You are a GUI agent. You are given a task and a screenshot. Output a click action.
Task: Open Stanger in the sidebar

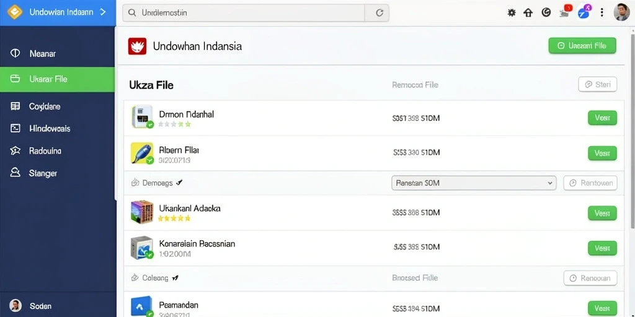click(57, 173)
